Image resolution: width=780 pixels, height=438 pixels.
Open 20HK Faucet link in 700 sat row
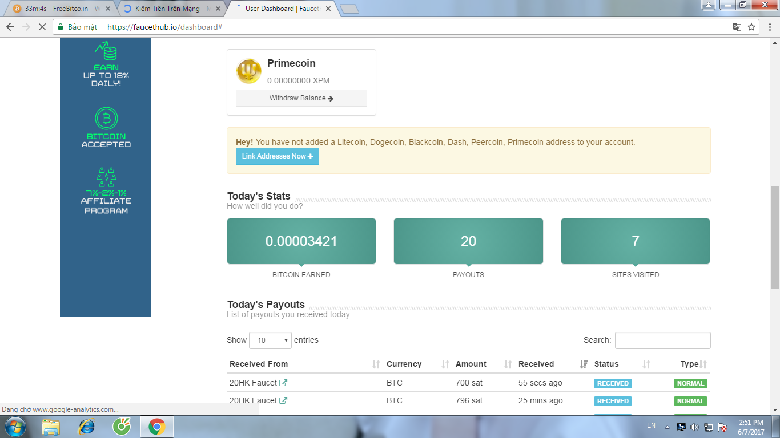pos(253,383)
